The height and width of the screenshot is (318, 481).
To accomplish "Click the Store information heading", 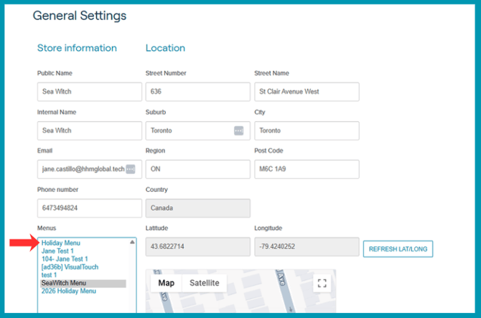I will (x=77, y=48).
